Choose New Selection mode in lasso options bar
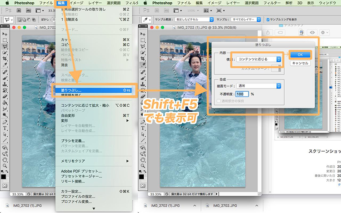341x213 pixels. (x=20, y=20)
